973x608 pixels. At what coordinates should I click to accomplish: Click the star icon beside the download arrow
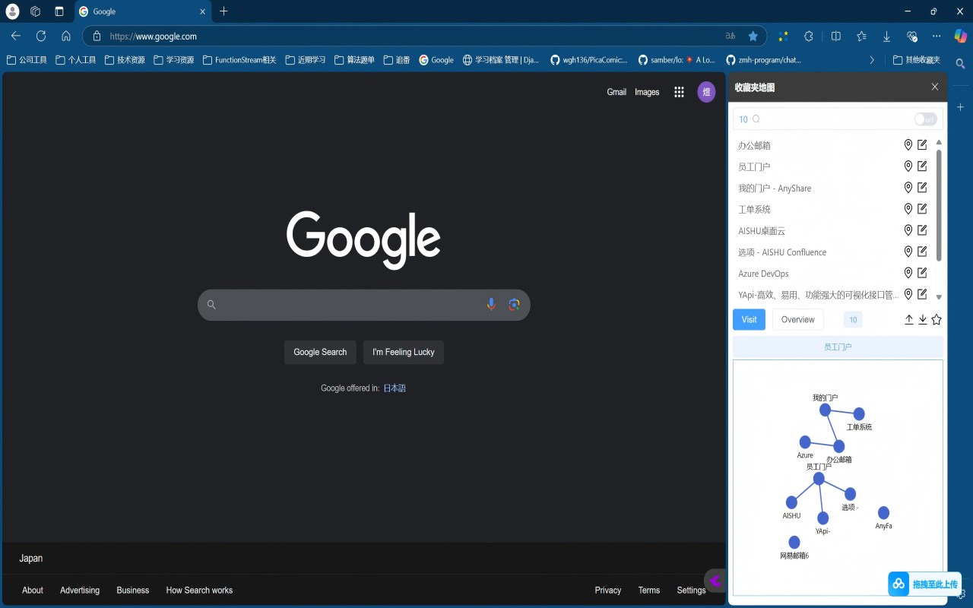click(937, 319)
